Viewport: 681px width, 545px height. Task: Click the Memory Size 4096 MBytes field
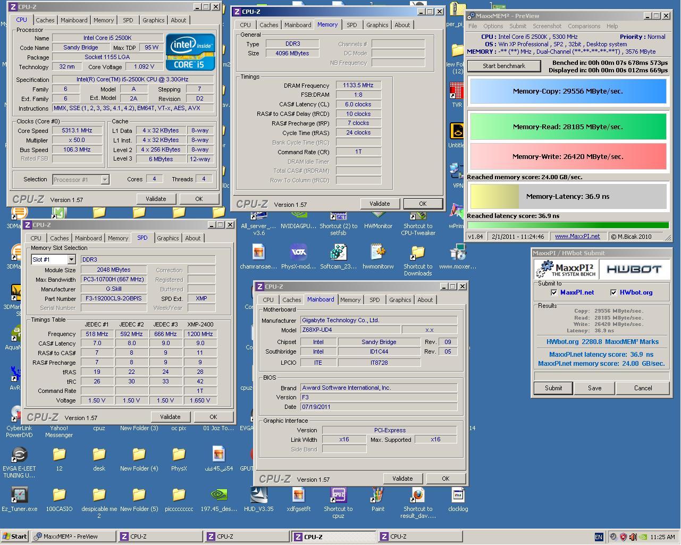(292, 54)
